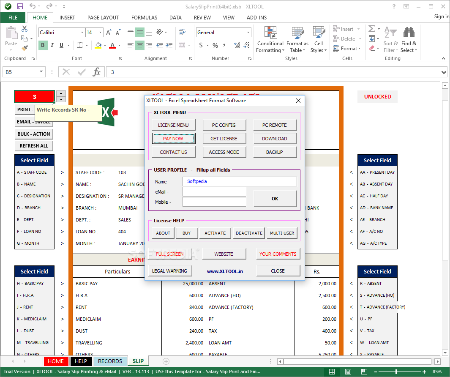This screenshot has width=450, height=377.
Task: Pick the yellow Fill Color swatch
Action: (x=98, y=45)
